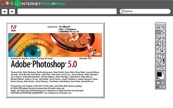Click into the Search field
Screen dimensions: 173x108
(x=145, y=11)
